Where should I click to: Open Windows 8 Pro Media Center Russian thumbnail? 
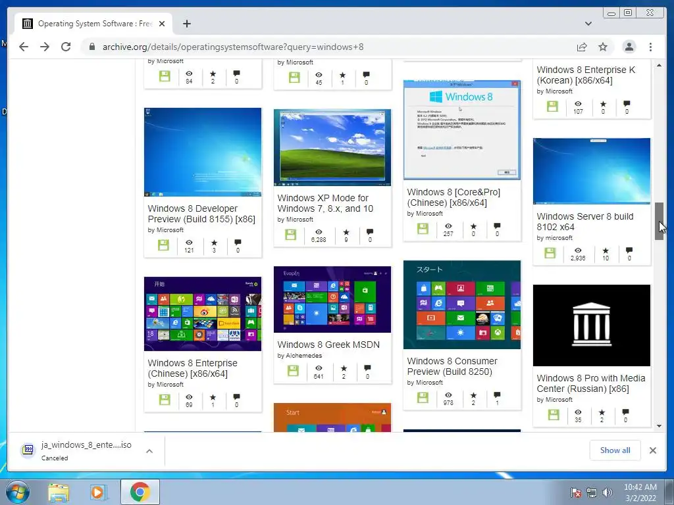592,325
